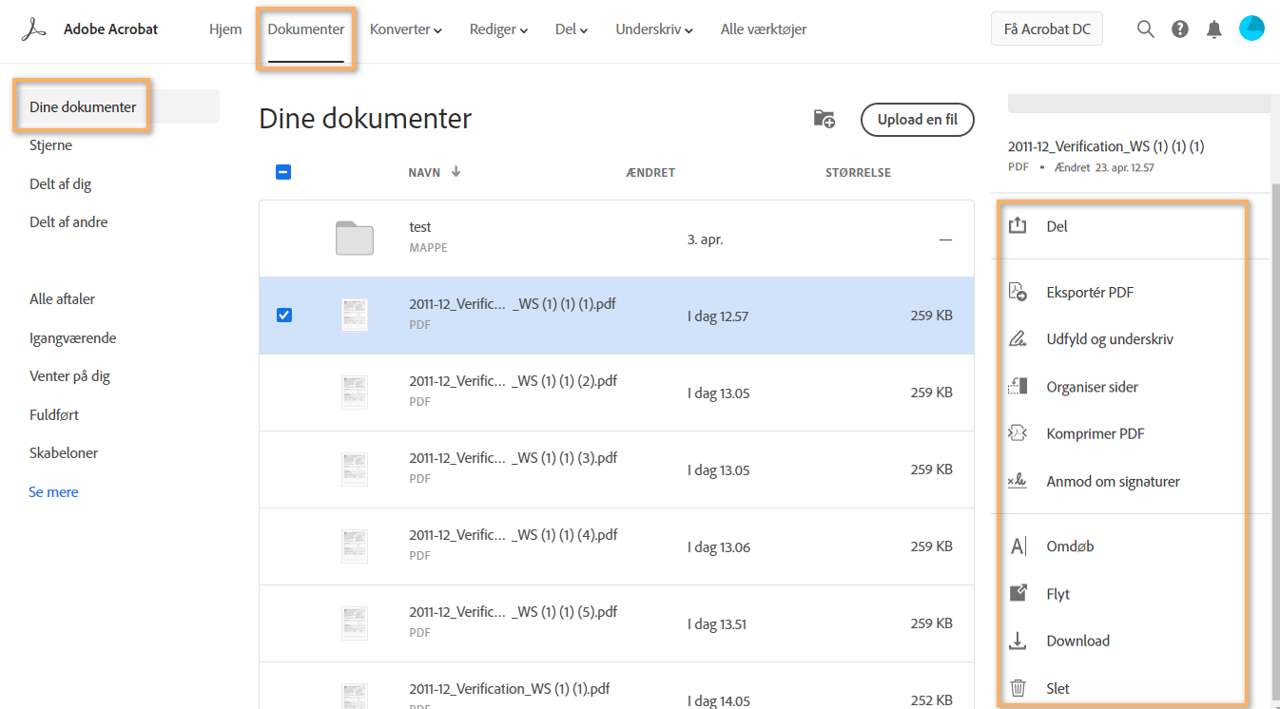Open Alle værktøjer in the top menu
Viewport: 1280px width, 709px height.
click(x=764, y=29)
